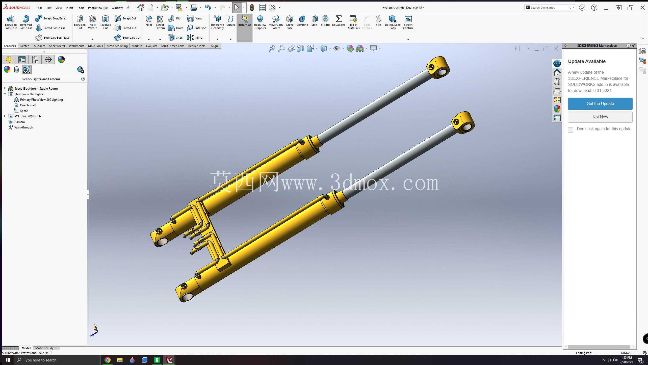Screen dimensions: 648x365
Task: Click the Linear Pattern tool
Action: click(160, 22)
